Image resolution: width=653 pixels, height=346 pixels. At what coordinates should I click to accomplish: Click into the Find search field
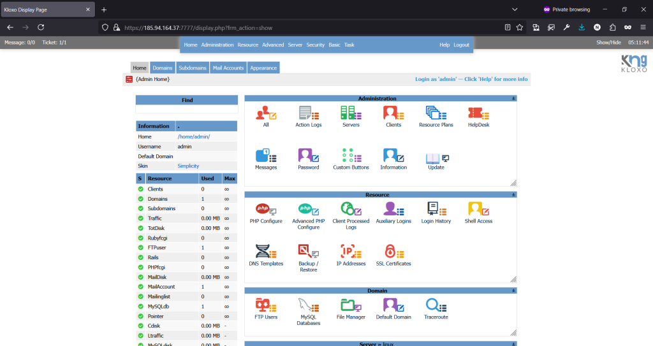(187, 109)
